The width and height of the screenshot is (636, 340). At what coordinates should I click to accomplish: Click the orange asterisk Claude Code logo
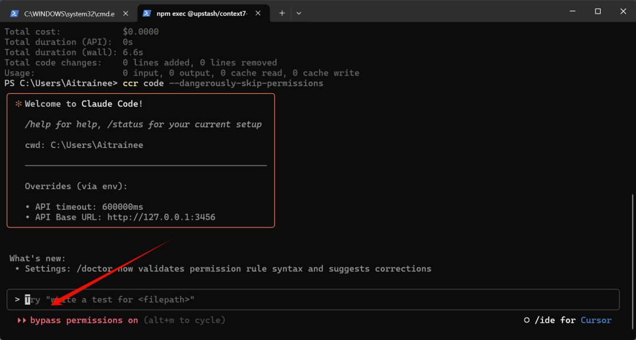click(18, 104)
